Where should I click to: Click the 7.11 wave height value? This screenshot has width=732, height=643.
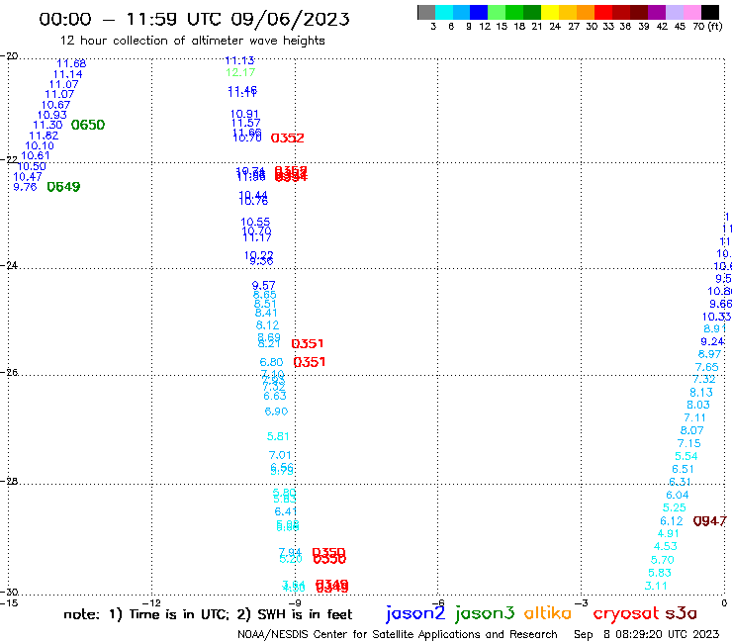(695, 417)
